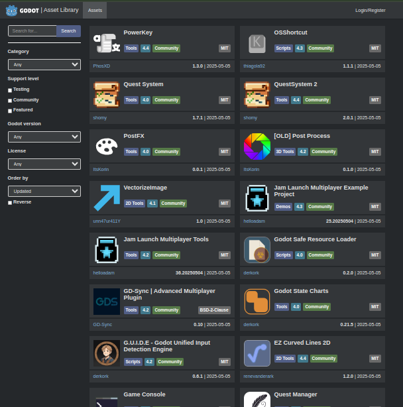
Task: Open the Quest System title link
Action: pyautogui.click(x=143, y=84)
